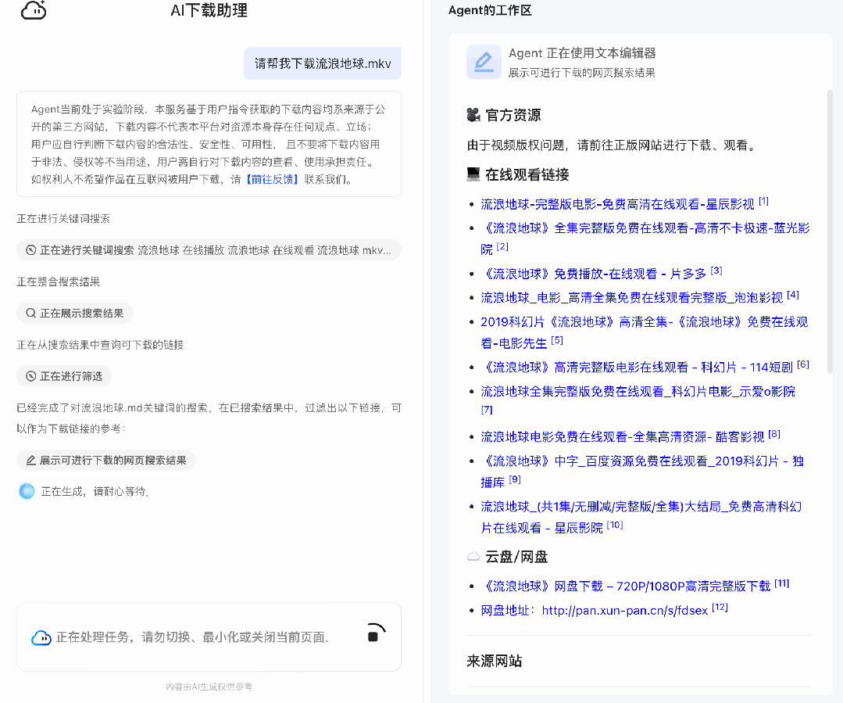
Task: Click the workspace vertical scrollbar
Action: click(829, 235)
